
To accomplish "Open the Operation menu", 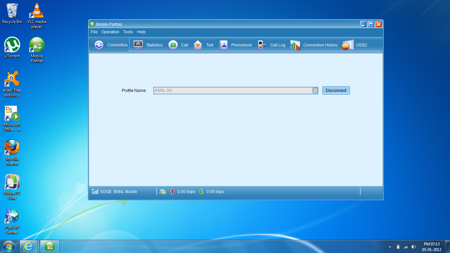I will 110,32.
